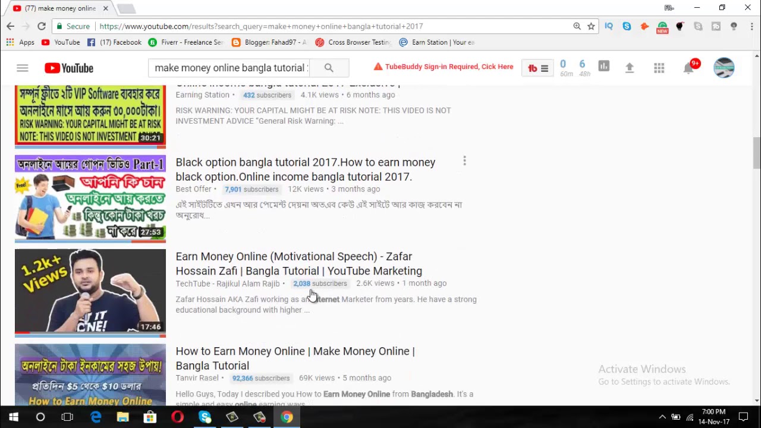Open the grey TubeBuddy extension icon

716,26
